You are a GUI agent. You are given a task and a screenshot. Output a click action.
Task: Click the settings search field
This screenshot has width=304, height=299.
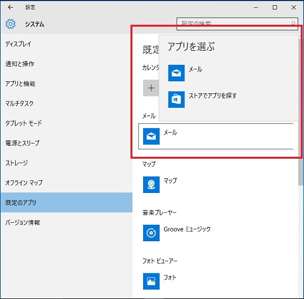click(x=237, y=23)
